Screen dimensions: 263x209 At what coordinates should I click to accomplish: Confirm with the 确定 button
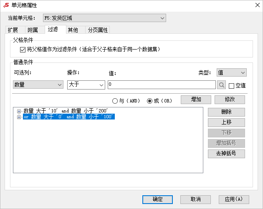pos(157,199)
